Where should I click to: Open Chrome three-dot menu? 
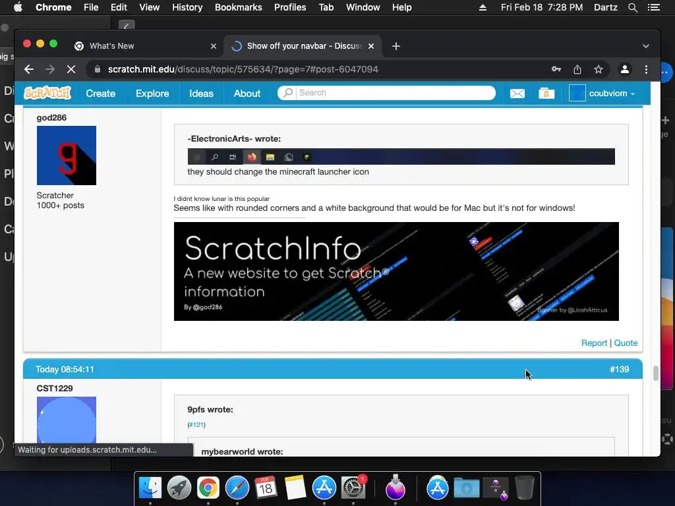click(646, 69)
